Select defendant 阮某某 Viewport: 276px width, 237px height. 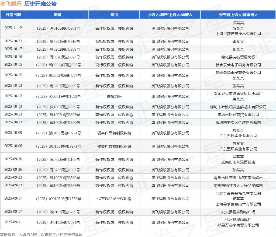pos(238,28)
